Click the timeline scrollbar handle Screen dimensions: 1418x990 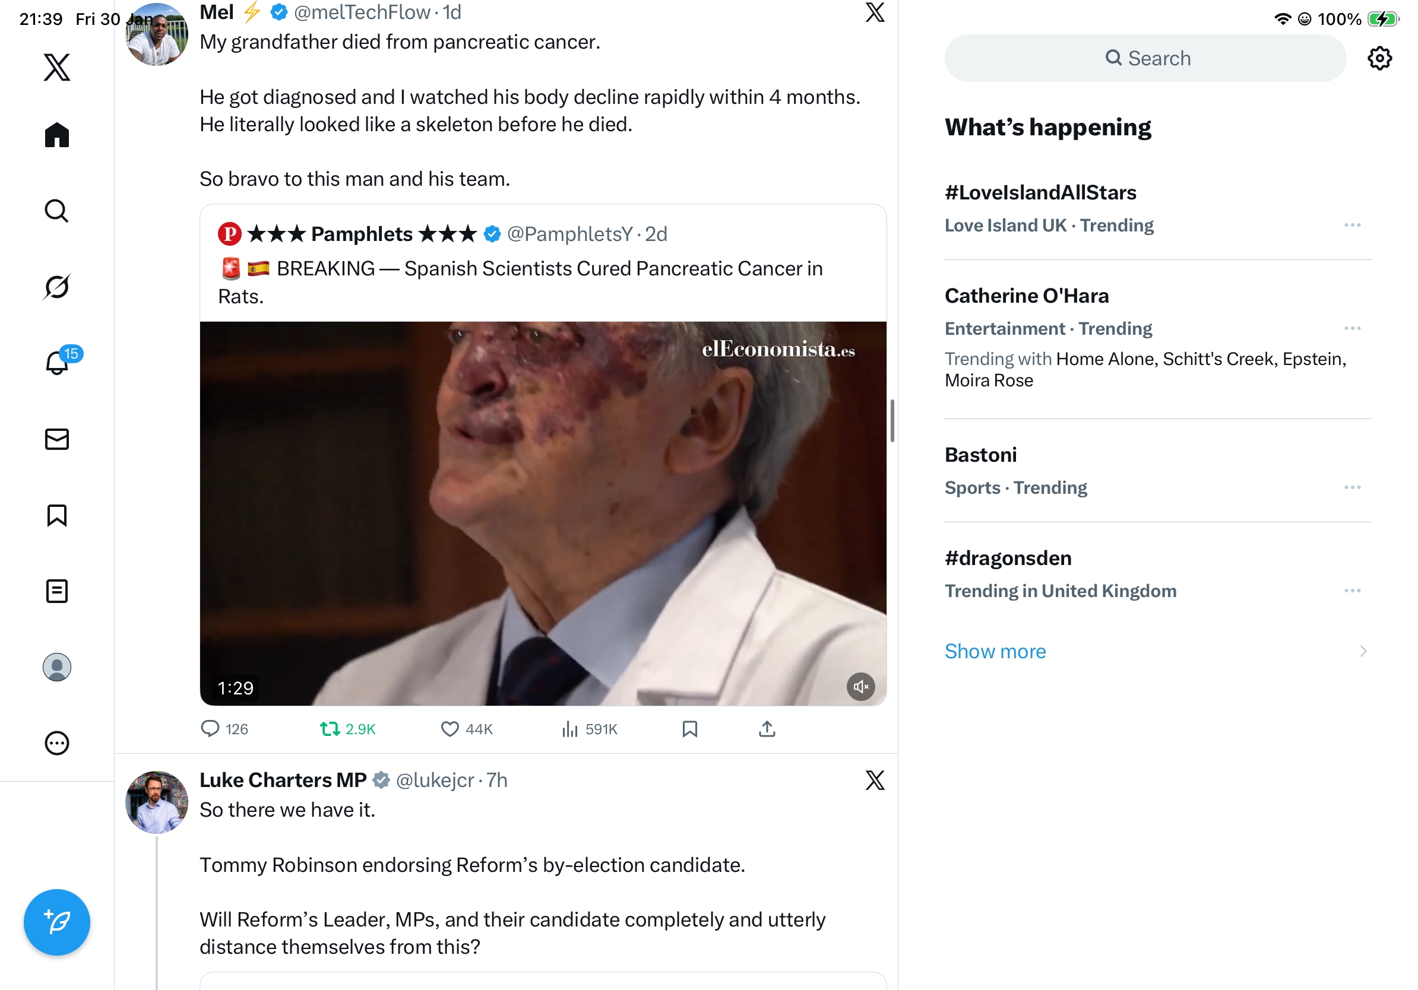point(892,421)
